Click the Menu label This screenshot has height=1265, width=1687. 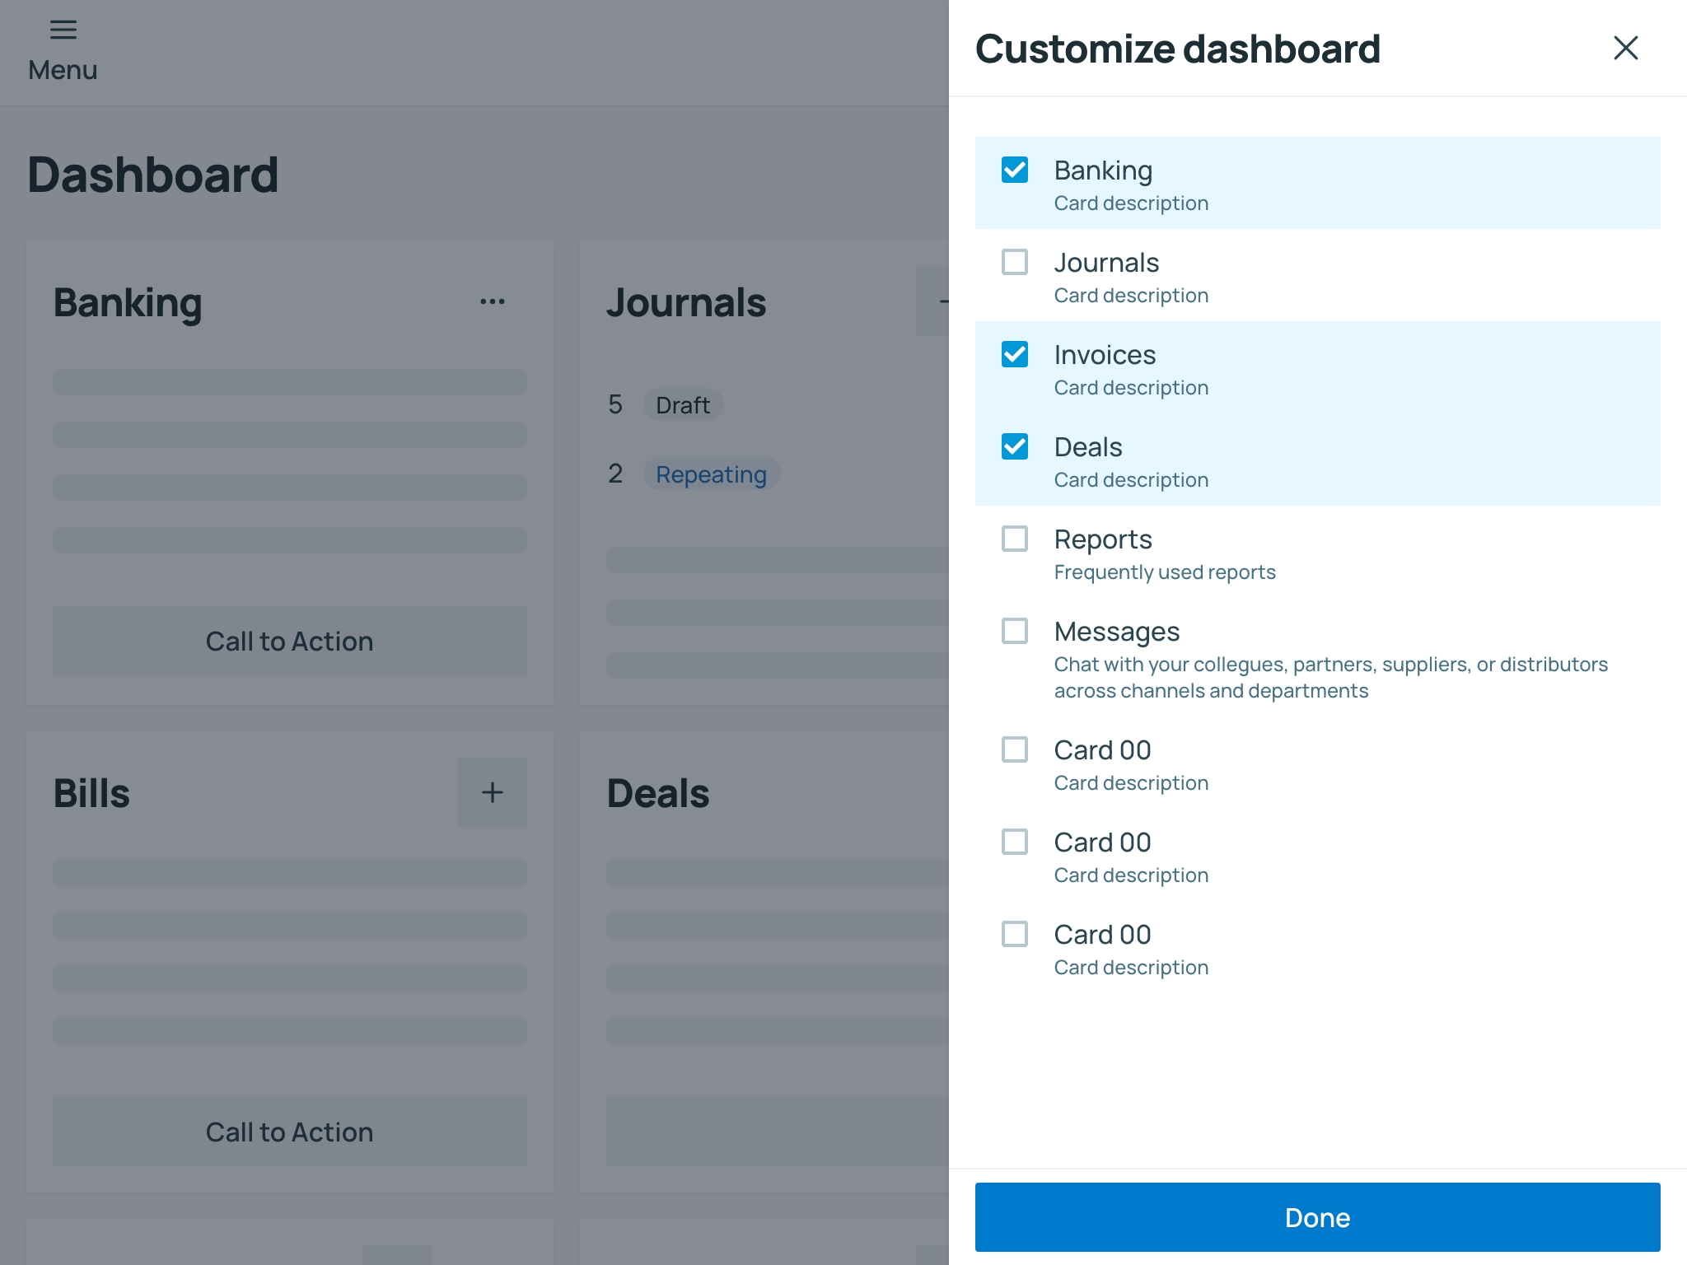click(63, 70)
